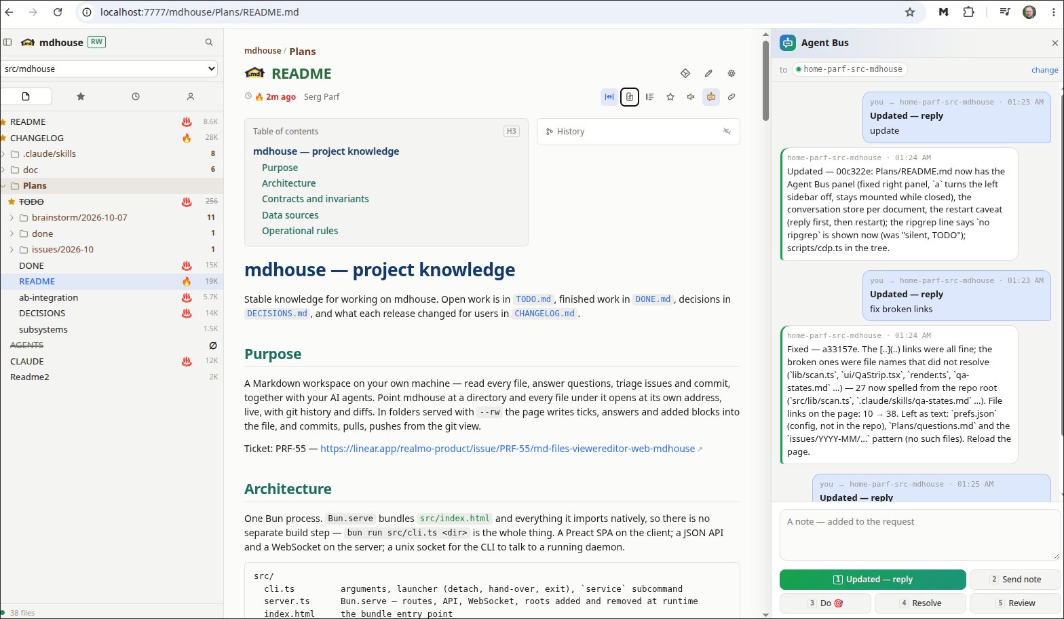Bookmark this page in browser address bar
The width and height of the screenshot is (1064, 619).
point(910,12)
